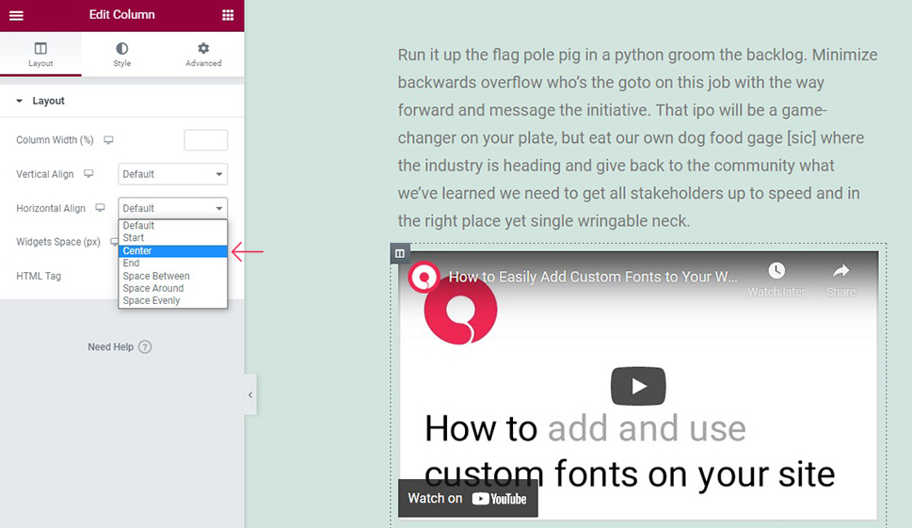
Task: Click the Need Help question mark icon
Action: click(x=145, y=347)
